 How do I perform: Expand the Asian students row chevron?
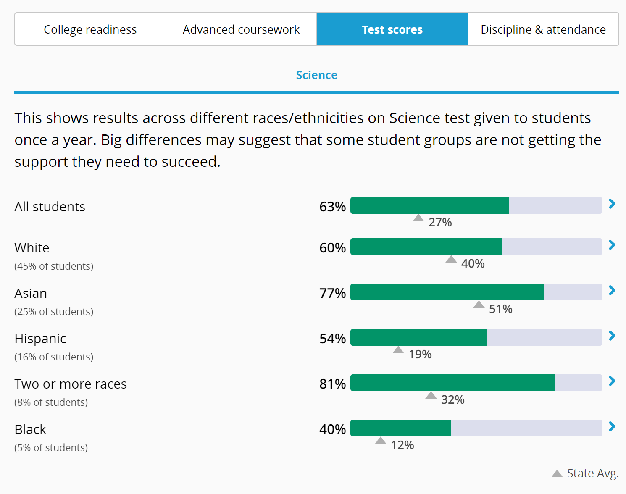tap(612, 291)
